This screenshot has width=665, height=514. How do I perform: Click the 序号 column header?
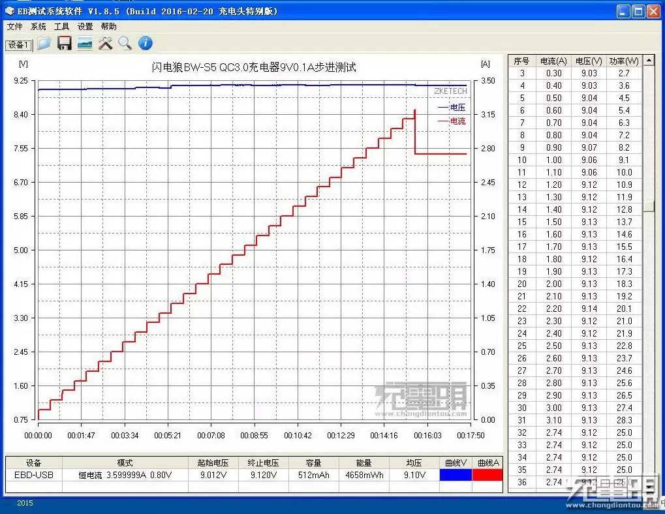(521, 61)
